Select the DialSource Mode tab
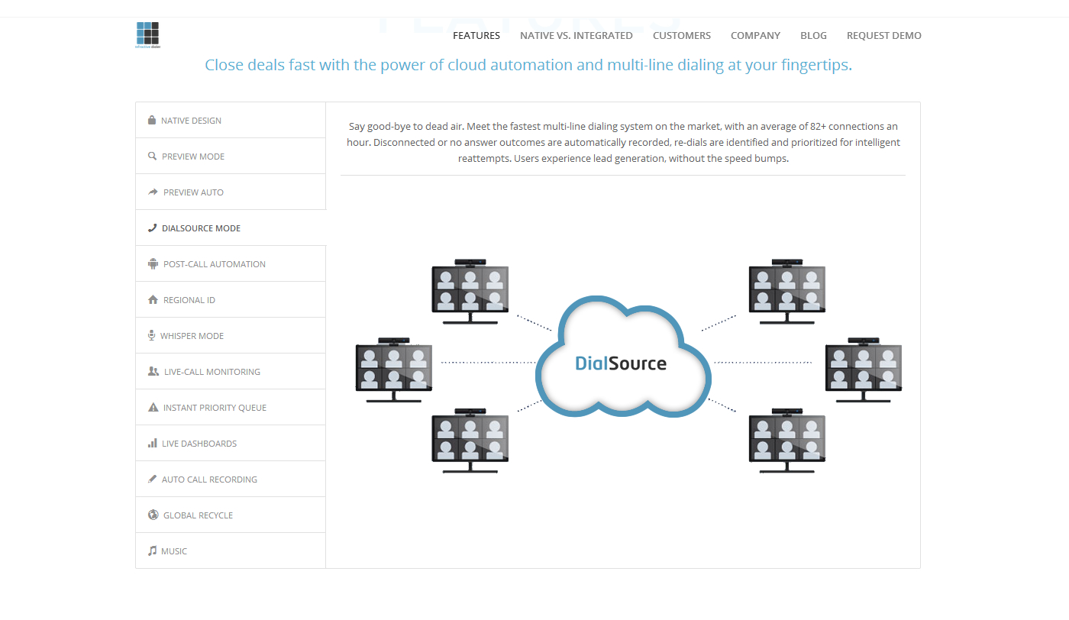This screenshot has height=620, width=1069. coord(231,228)
